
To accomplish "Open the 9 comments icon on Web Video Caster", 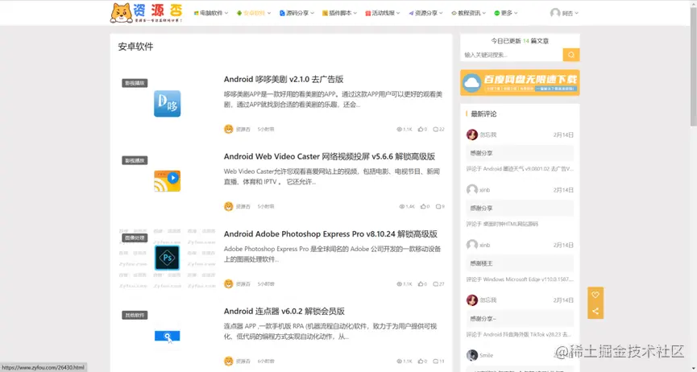I will (440, 207).
